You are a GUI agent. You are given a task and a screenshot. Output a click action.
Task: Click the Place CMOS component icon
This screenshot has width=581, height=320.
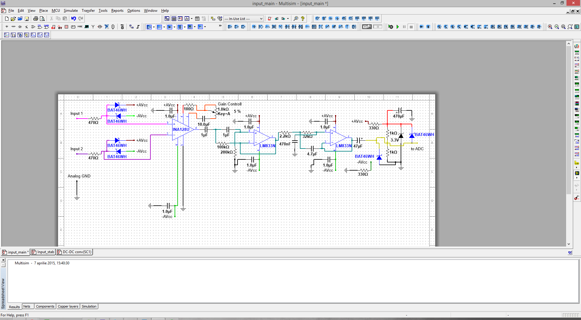click(x=47, y=27)
